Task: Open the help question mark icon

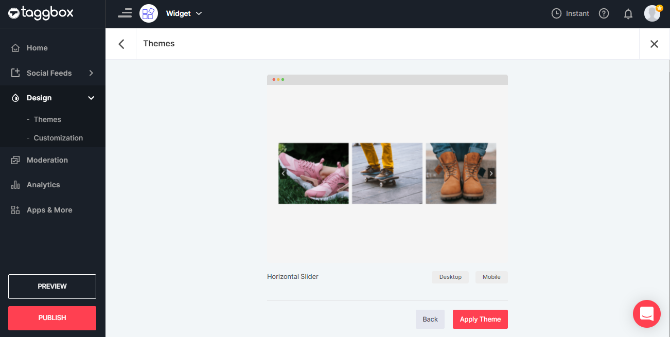Action: pos(604,13)
